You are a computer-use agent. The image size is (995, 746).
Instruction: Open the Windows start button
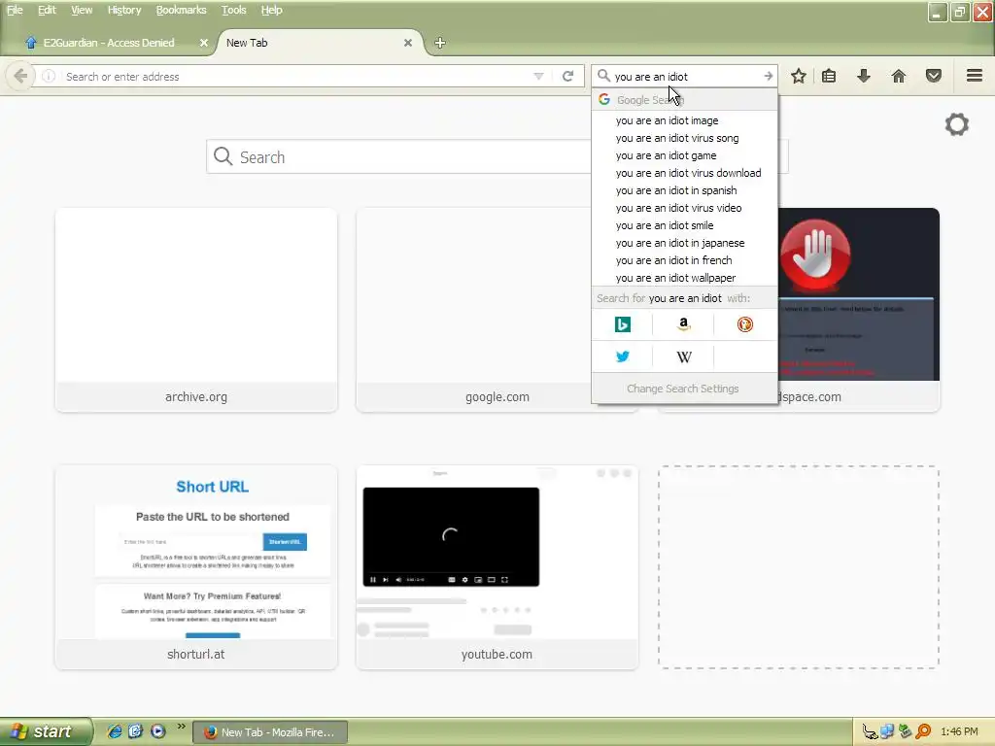click(x=45, y=731)
